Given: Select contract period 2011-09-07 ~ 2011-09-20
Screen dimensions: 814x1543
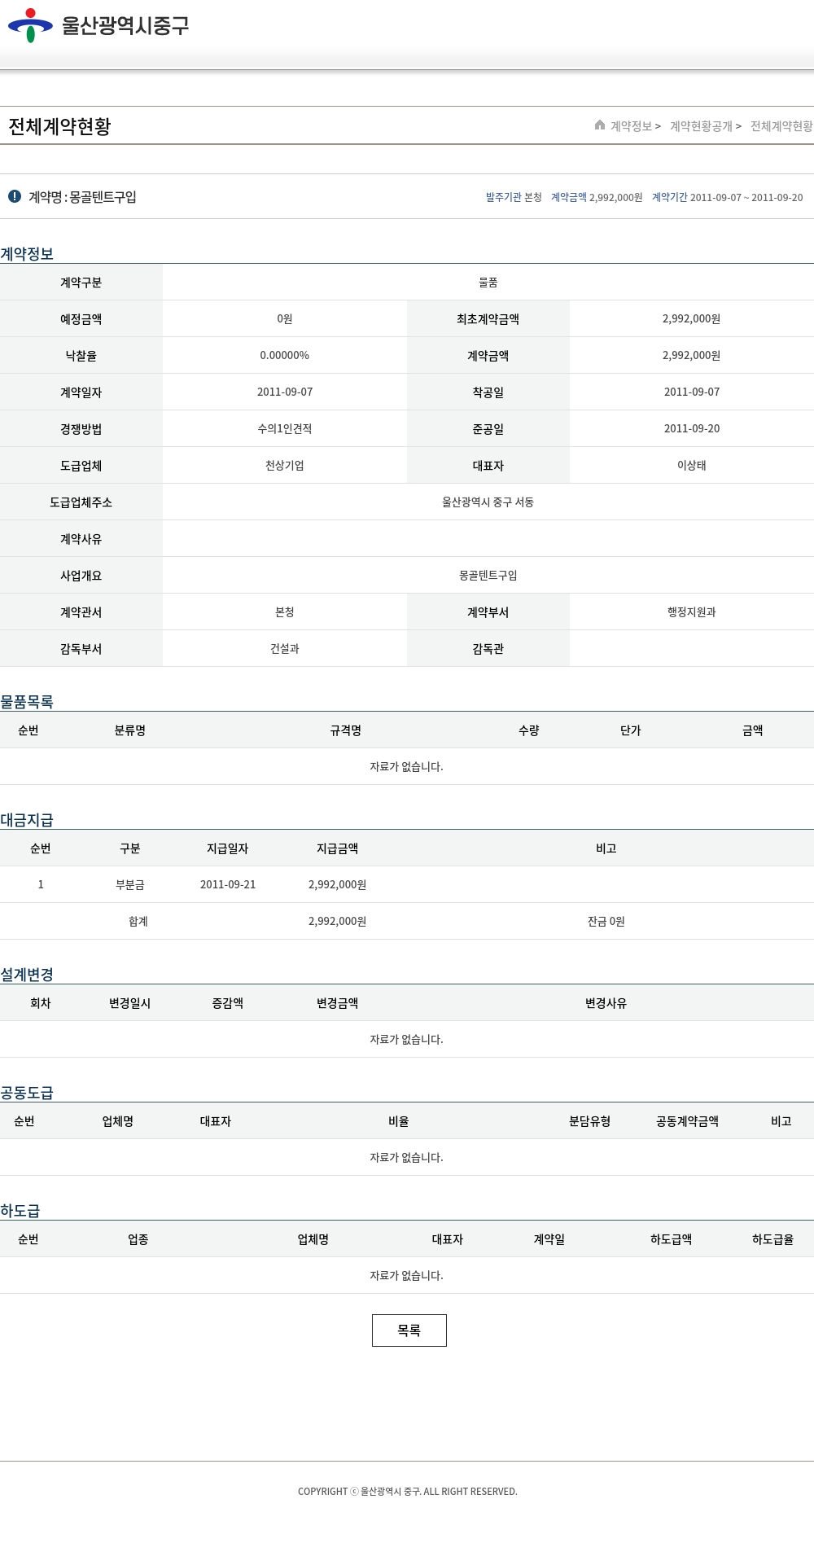Looking at the screenshot, I should [746, 197].
